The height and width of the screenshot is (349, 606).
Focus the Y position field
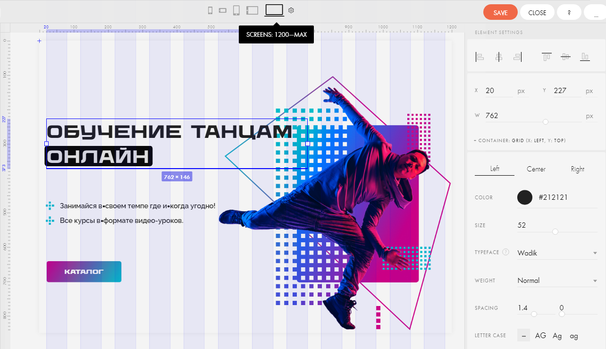point(567,91)
